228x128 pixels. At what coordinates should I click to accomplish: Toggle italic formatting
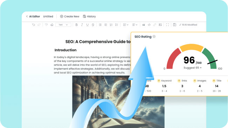point(82,25)
